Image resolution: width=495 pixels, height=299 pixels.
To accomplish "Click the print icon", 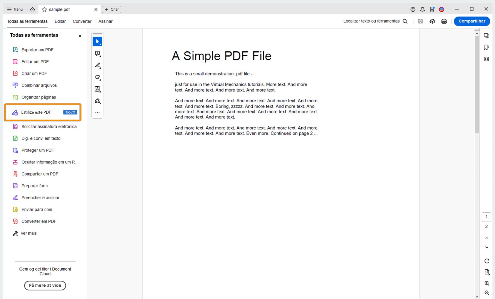I will [x=444, y=21].
